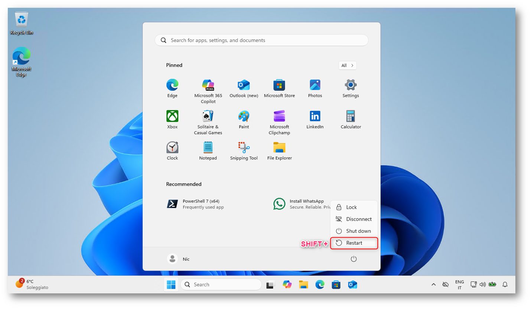Open the Snipping Tool app

pos(244,151)
